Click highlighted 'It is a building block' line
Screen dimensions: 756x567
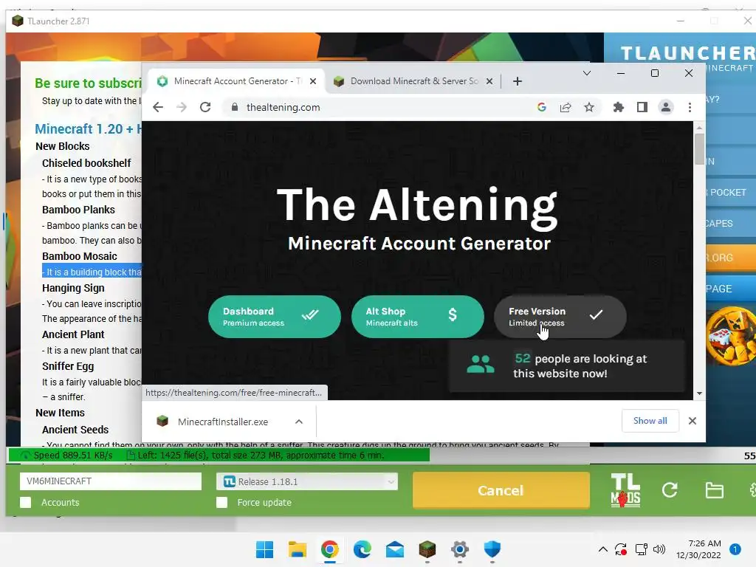click(x=92, y=272)
